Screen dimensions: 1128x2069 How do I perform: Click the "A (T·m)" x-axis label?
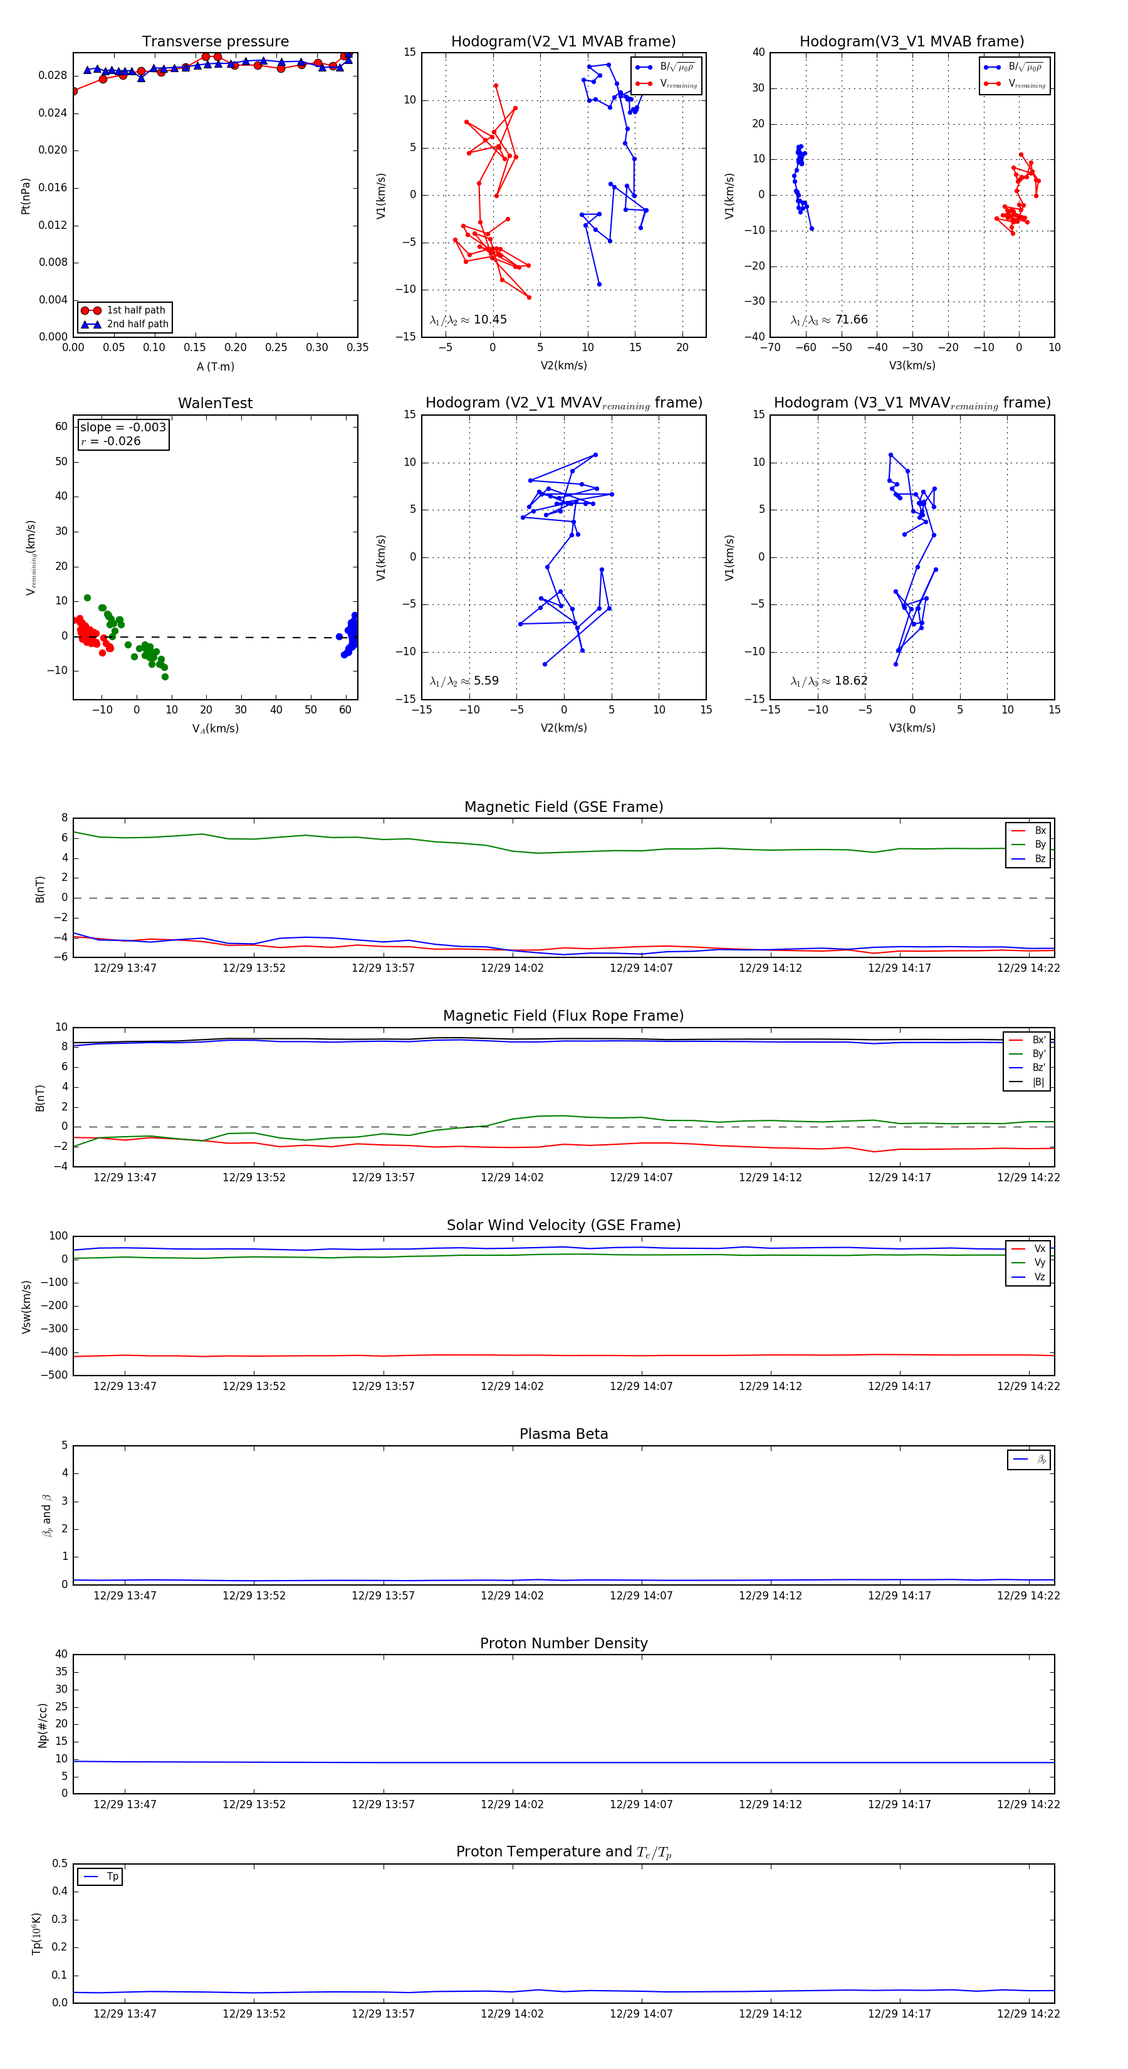pos(215,367)
